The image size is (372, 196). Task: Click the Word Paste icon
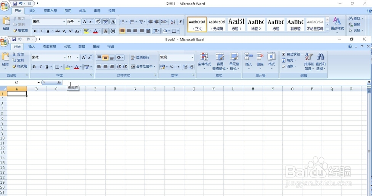click(x=6, y=21)
